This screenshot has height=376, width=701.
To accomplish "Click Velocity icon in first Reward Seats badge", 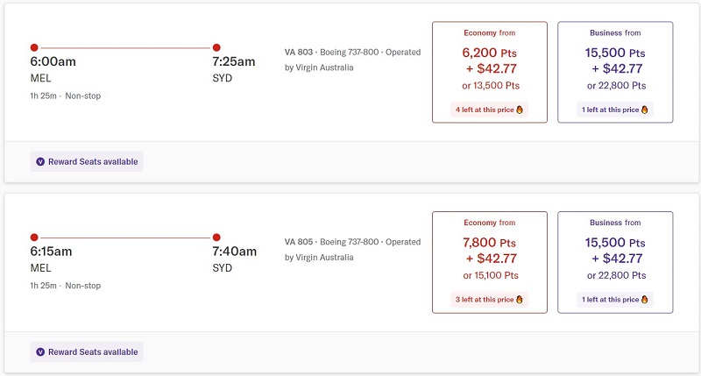I will pos(40,162).
